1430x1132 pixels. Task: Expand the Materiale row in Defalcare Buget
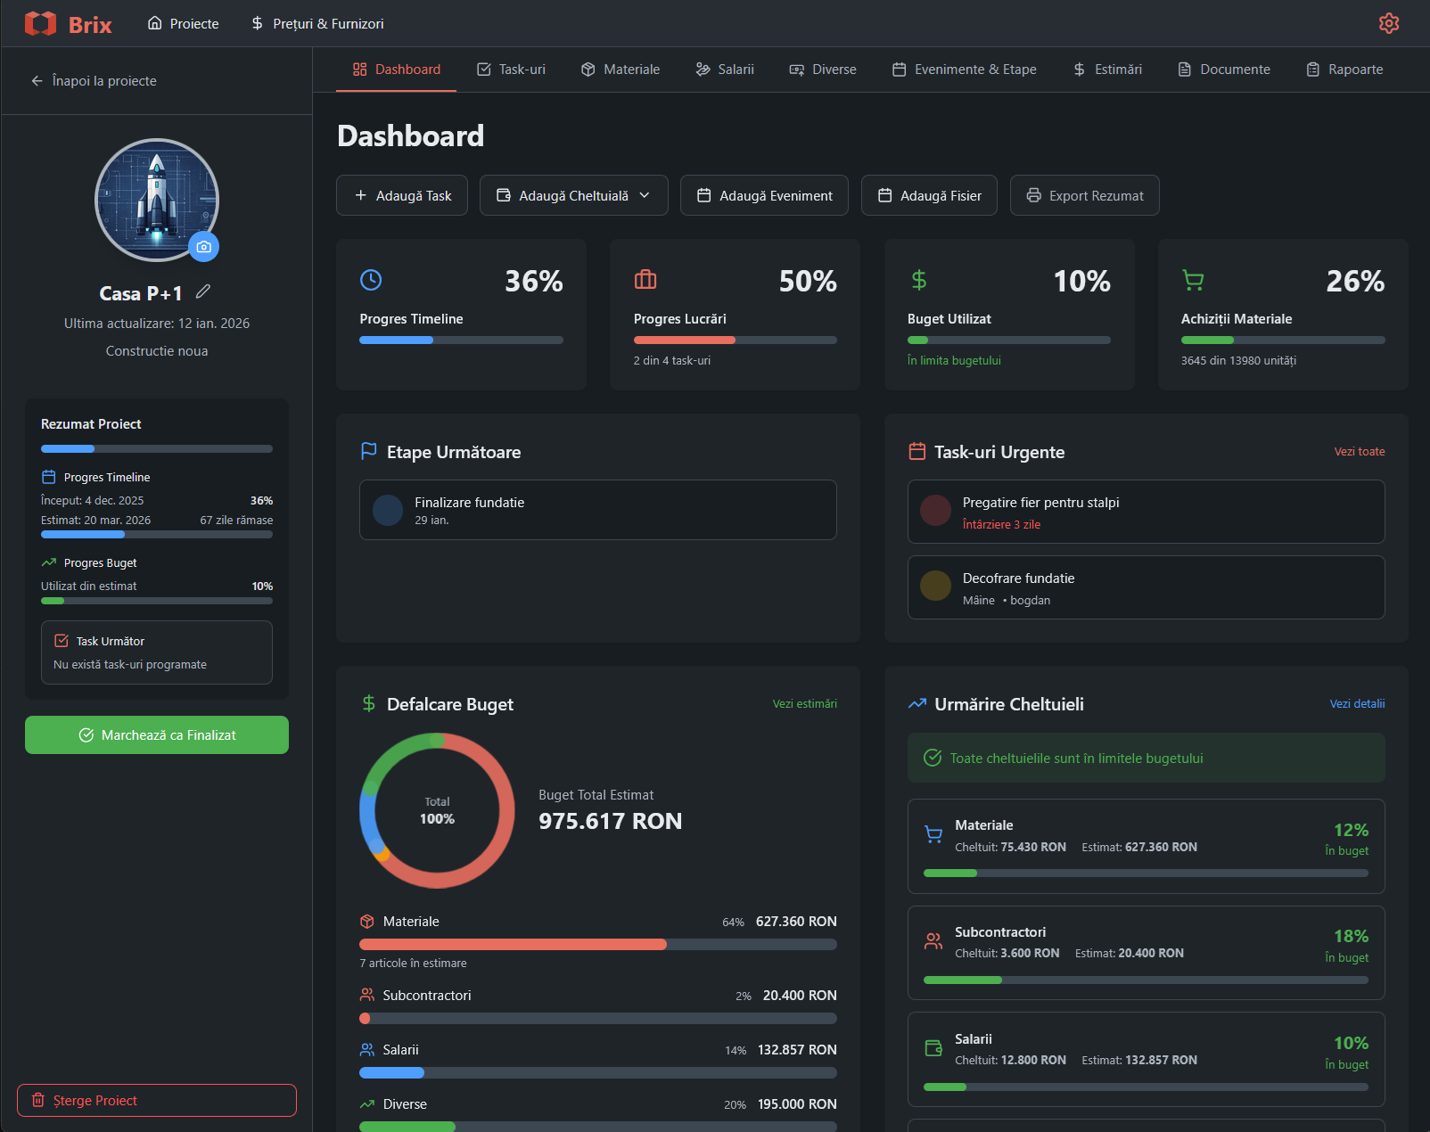point(597,922)
